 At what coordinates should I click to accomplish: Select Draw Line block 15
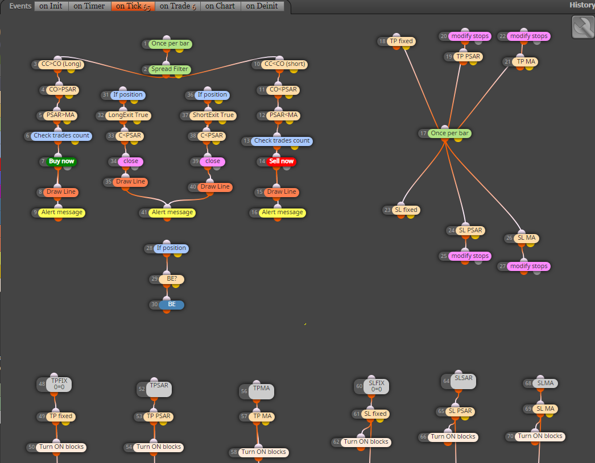pos(282,192)
